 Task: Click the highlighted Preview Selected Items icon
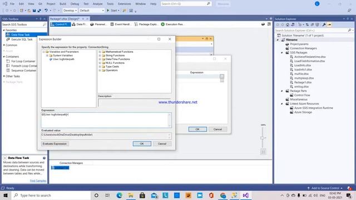pyautogui.click(x=329, y=24)
